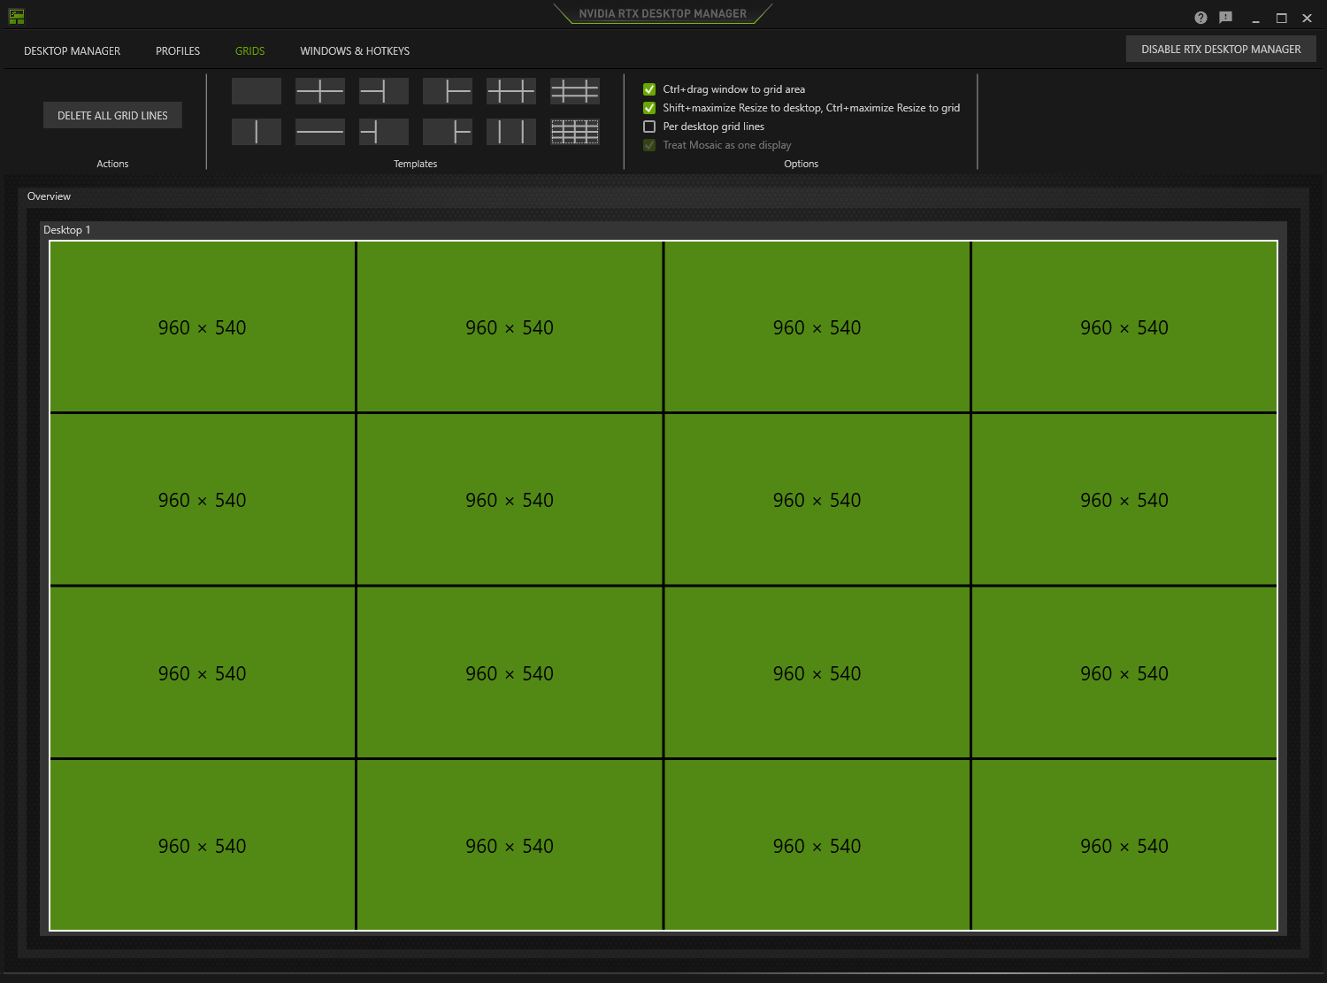Click the Actions section label

[x=112, y=164]
